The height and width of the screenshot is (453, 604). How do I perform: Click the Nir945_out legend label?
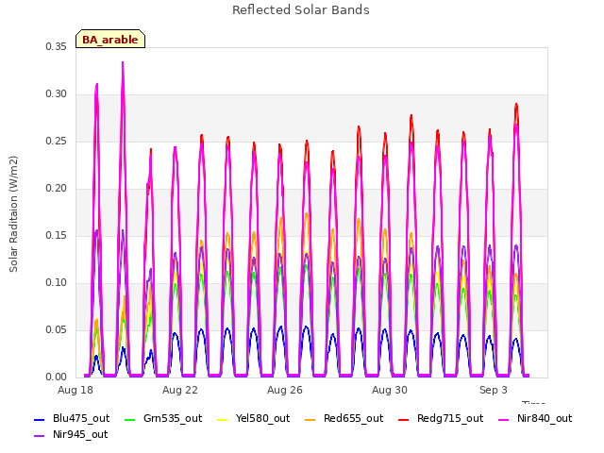80,434
